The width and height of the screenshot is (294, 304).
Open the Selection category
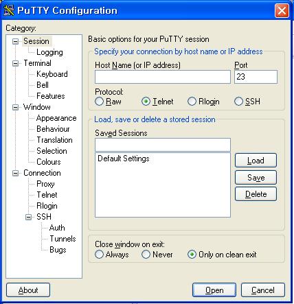click(x=52, y=151)
